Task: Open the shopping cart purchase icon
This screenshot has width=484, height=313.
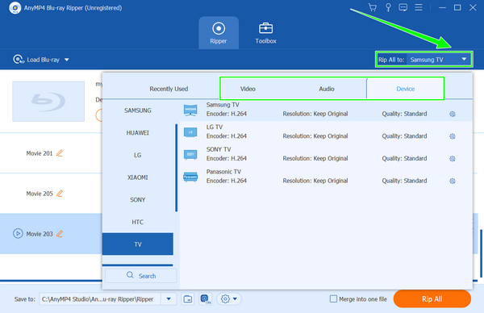Action: coord(373,7)
